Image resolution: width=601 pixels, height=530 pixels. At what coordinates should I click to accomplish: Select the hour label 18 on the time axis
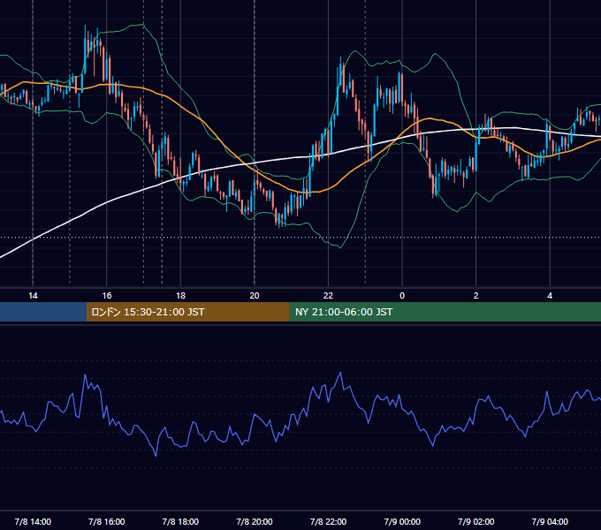(180, 296)
